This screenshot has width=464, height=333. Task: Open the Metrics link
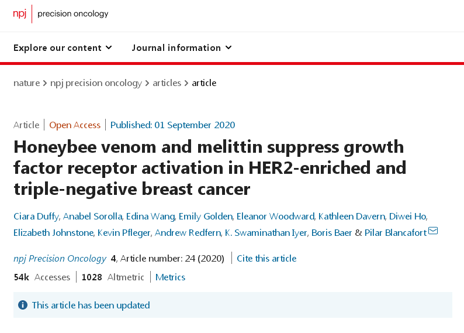170,277
